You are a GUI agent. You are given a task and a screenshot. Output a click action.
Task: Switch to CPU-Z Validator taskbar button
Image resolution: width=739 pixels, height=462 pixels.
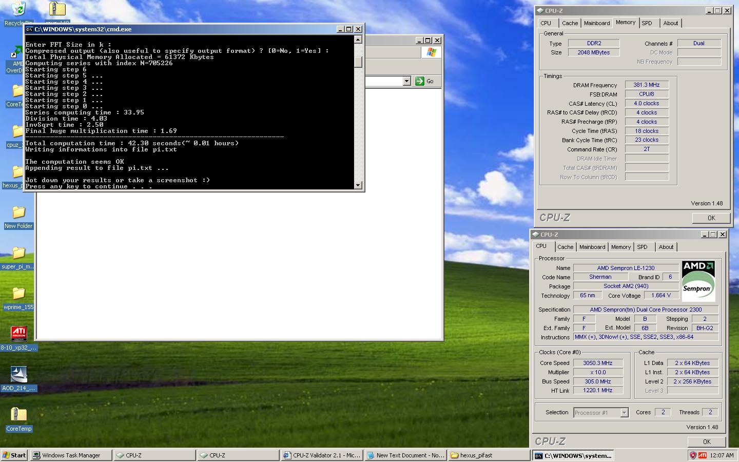coord(322,455)
